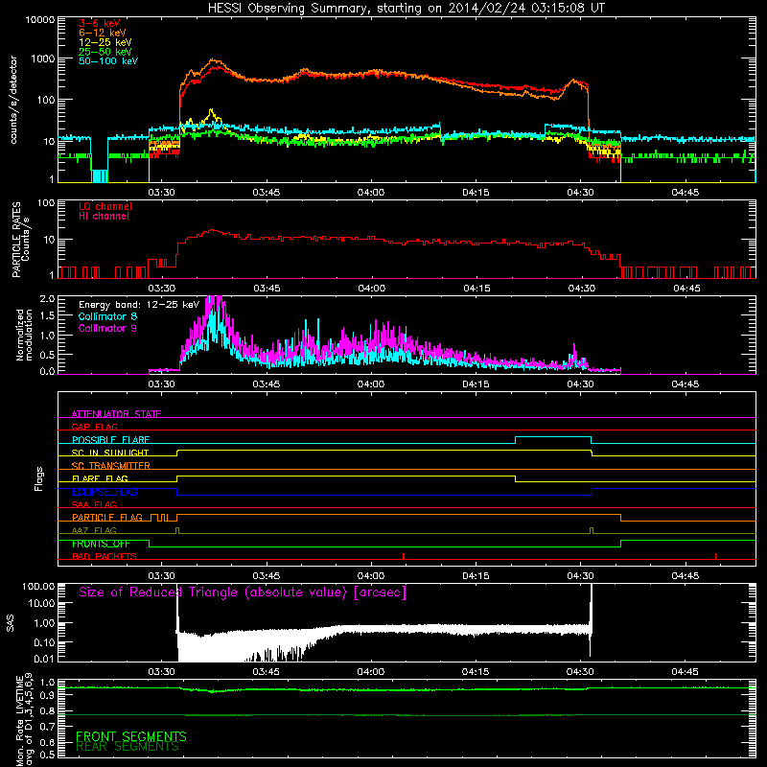Image resolution: width=767 pixels, height=767 pixels.
Task: Click the ATTENUATOR STATE flag label
Action: [116, 414]
